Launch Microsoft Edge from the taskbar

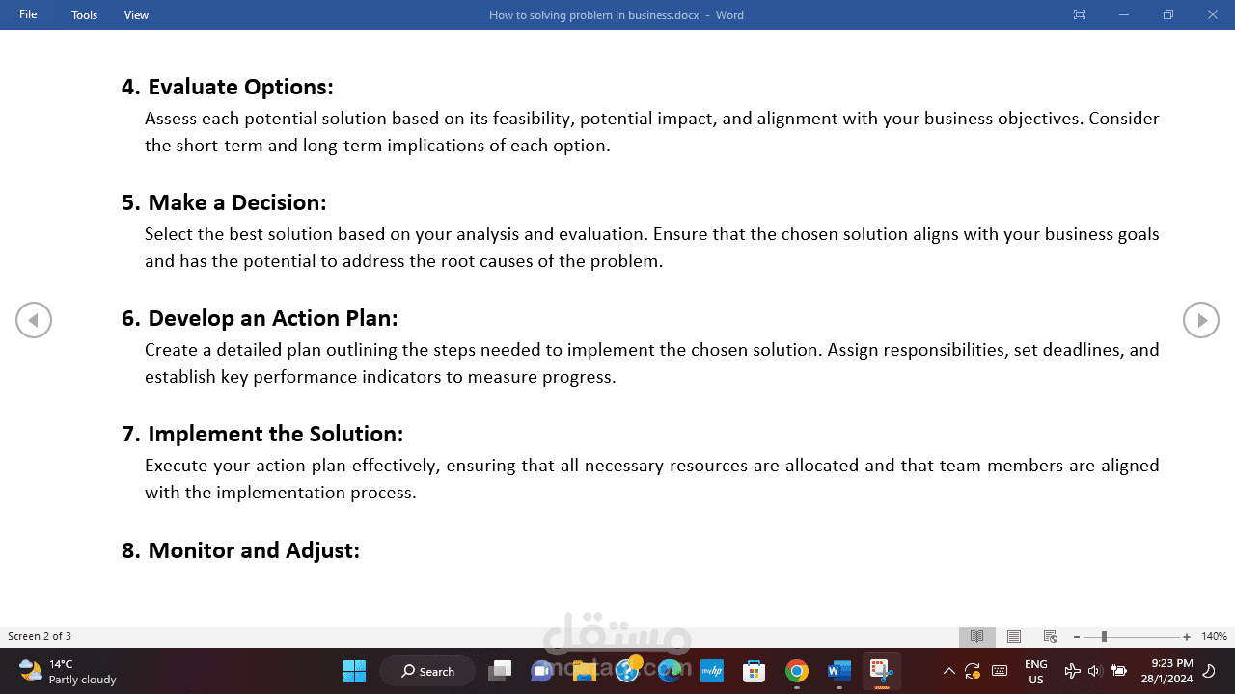(x=670, y=671)
